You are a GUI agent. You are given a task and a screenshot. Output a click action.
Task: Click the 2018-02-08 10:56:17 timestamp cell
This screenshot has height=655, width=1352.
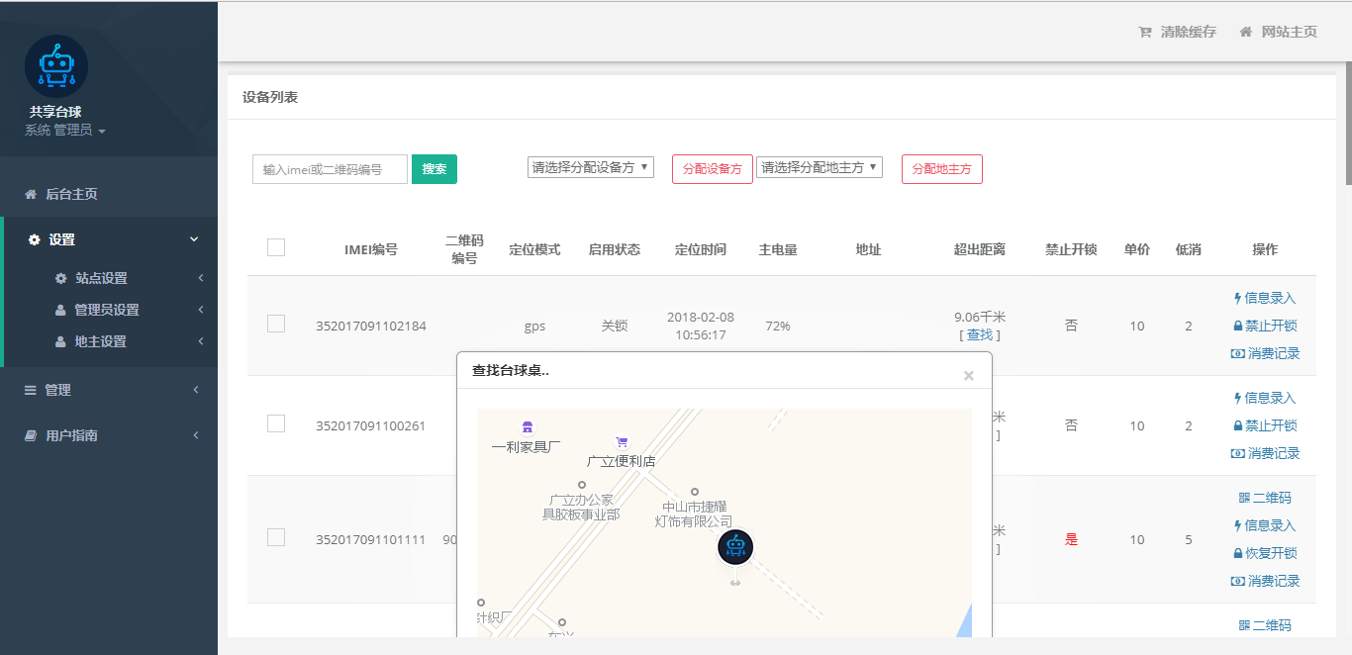click(701, 326)
